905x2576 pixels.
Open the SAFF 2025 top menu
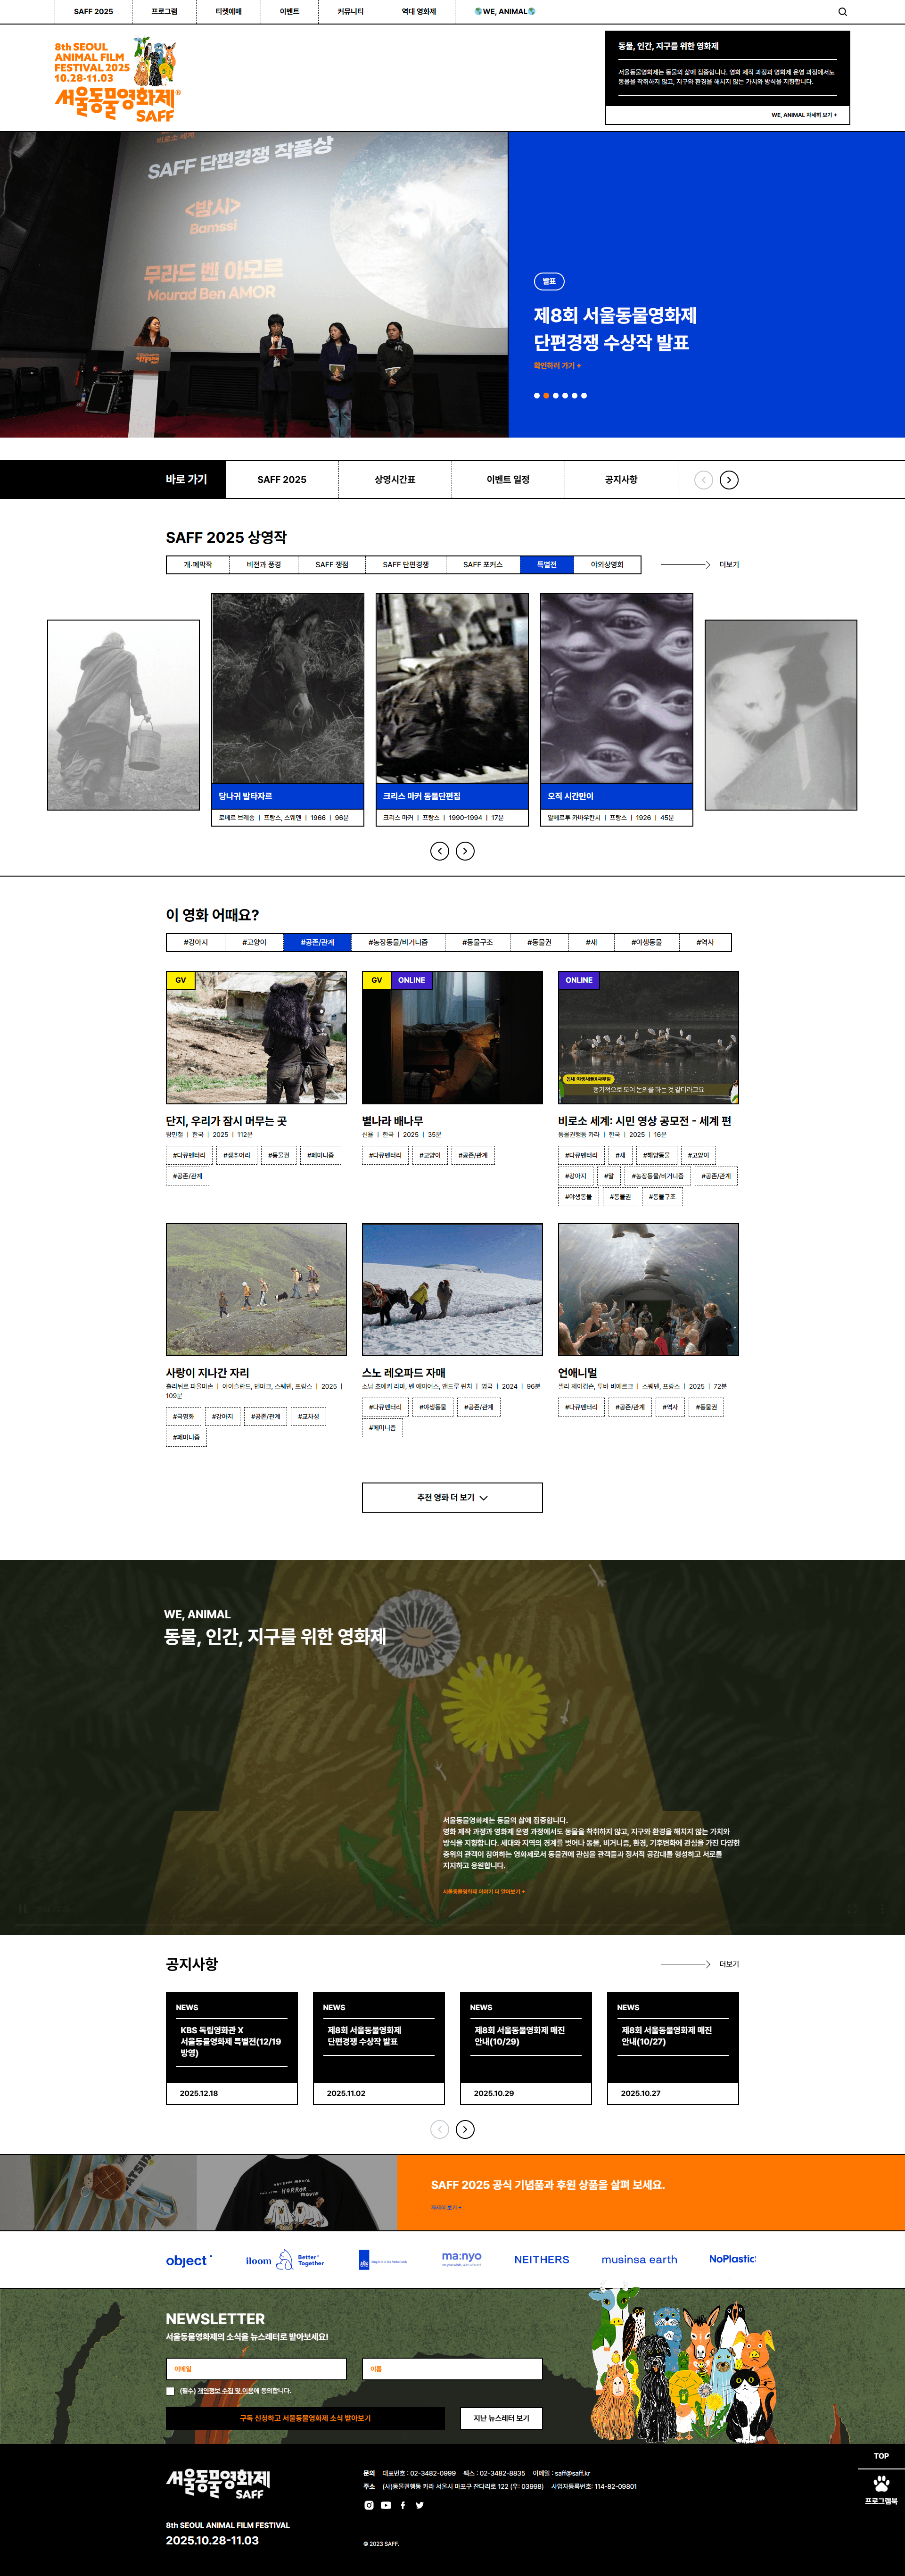pos(93,12)
